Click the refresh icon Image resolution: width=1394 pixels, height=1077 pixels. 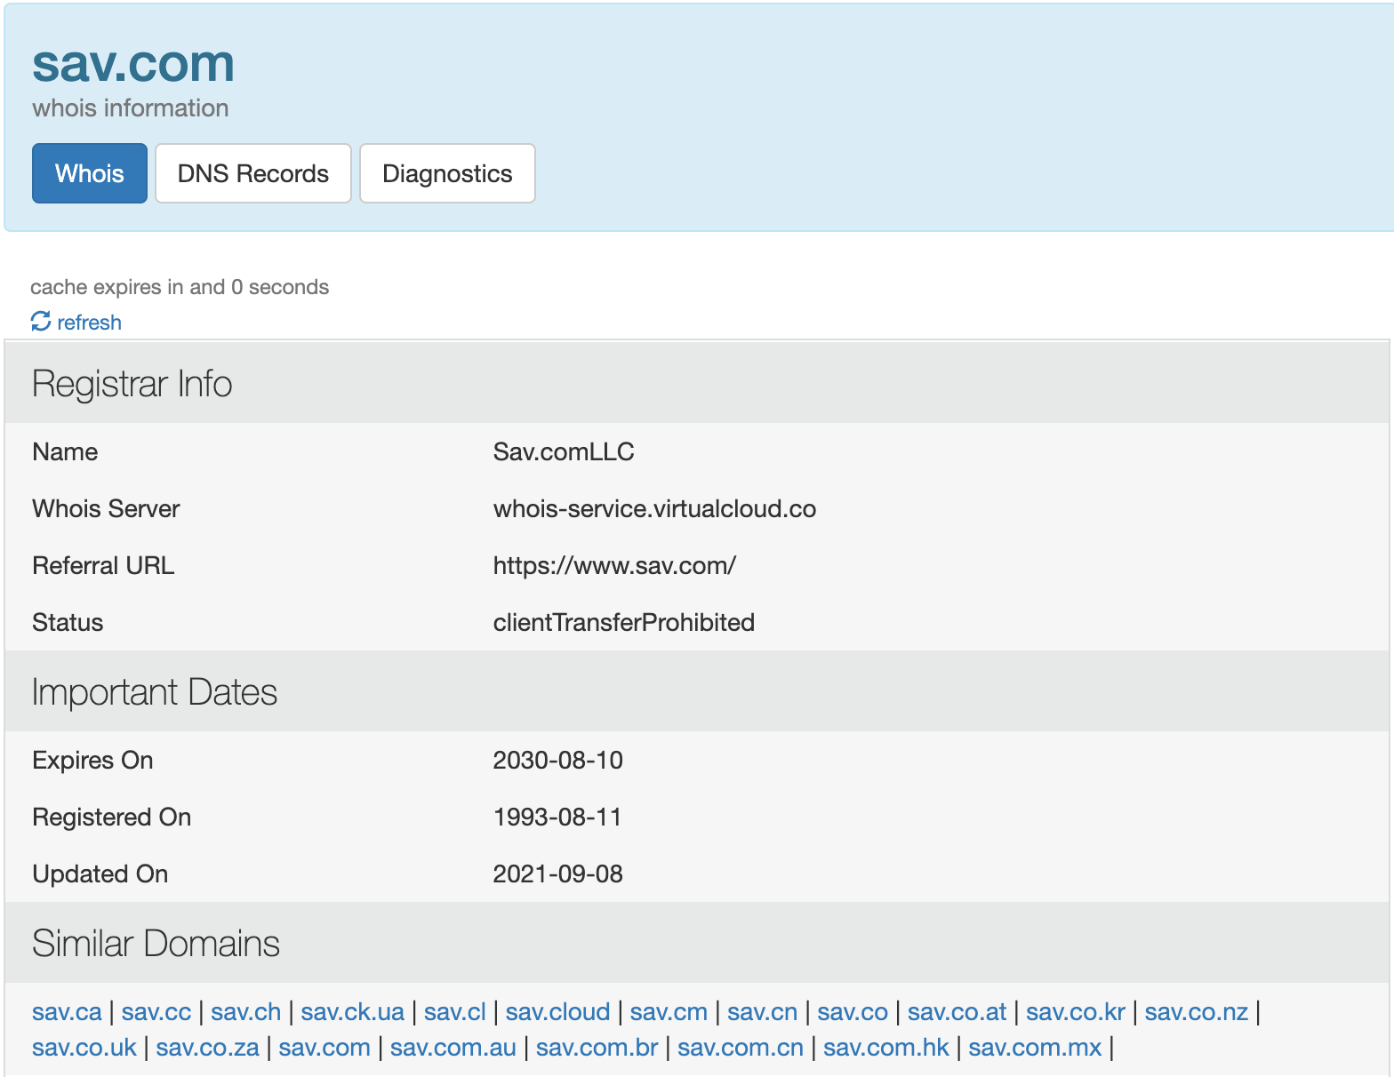pyautogui.click(x=41, y=321)
